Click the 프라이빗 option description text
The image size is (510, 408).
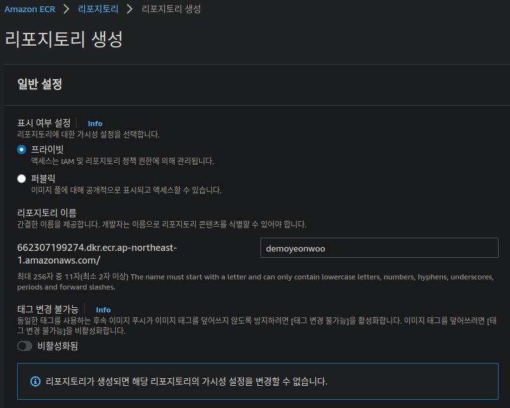122,161
